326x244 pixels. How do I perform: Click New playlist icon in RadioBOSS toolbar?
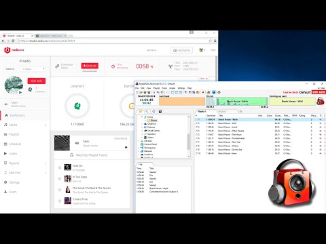pyautogui.click(x=137, y=92)
